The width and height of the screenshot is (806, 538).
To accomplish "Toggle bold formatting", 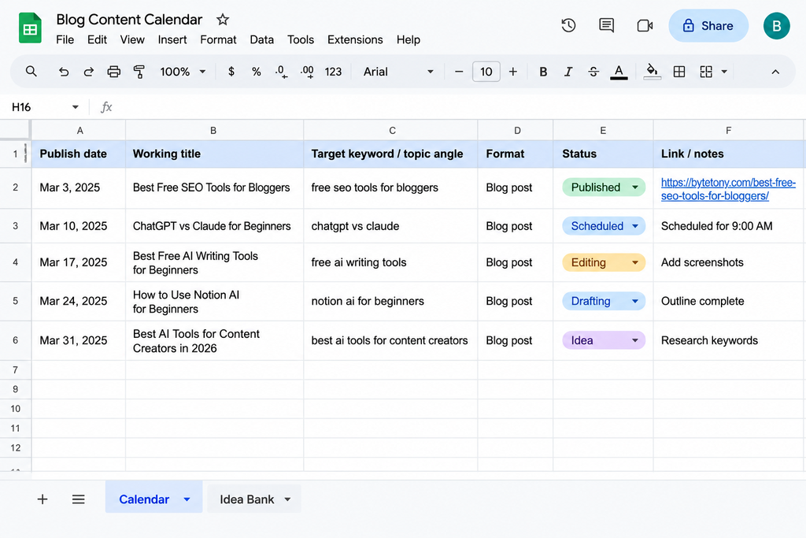I will 543,72.
